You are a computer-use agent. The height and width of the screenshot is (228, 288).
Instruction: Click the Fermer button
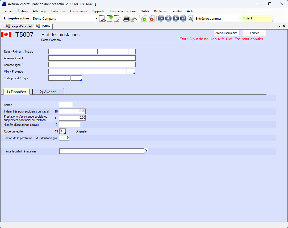[x=254, y=33]
